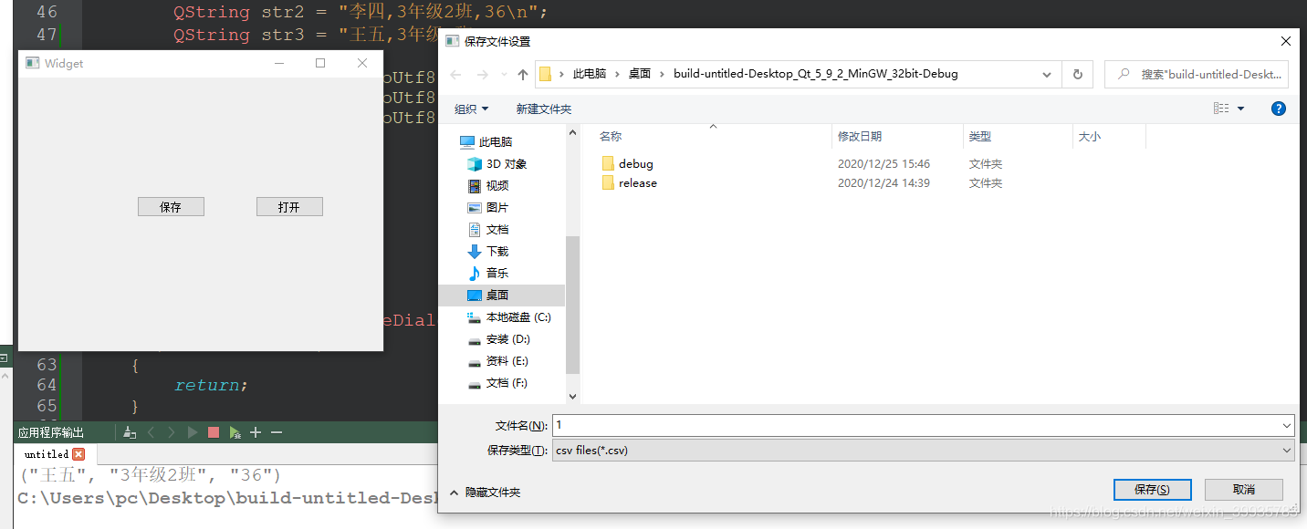Viewport: 1307px width, 529px height.
Task: Select 下载 in the navigation tree
Action: click(x=488, y=252)
